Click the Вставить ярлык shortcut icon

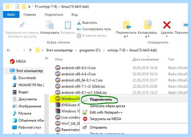79,36
